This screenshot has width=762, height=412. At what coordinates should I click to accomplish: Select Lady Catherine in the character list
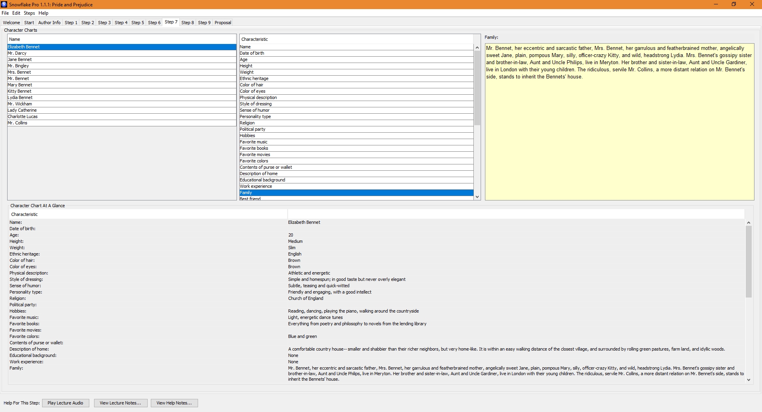click(x=122, y=110)
